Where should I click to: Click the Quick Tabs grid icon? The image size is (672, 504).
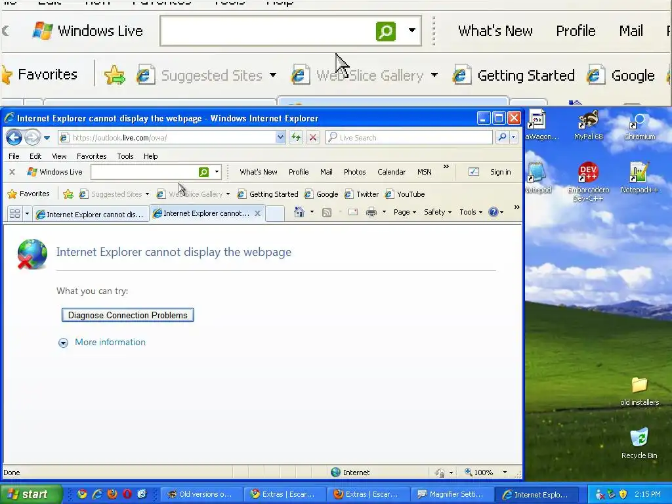click(14, 213)
